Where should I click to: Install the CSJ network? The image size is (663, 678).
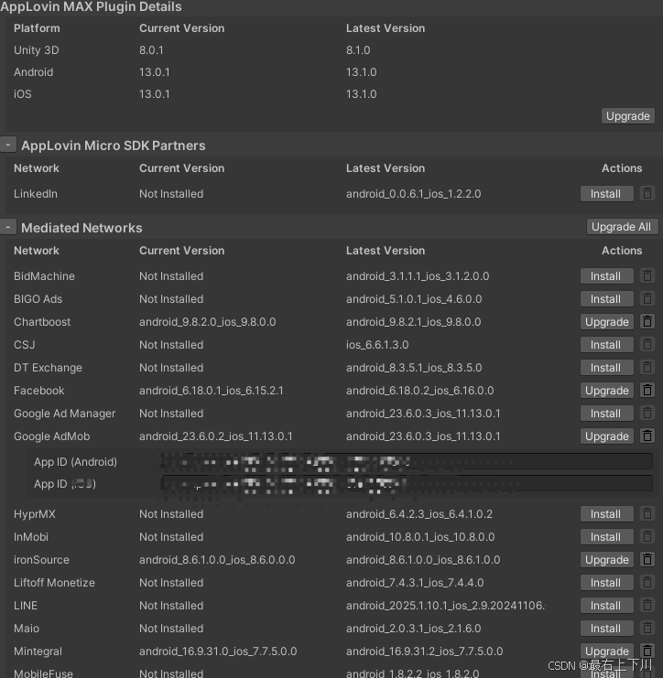pyautogui.click(x=606, y=345)
